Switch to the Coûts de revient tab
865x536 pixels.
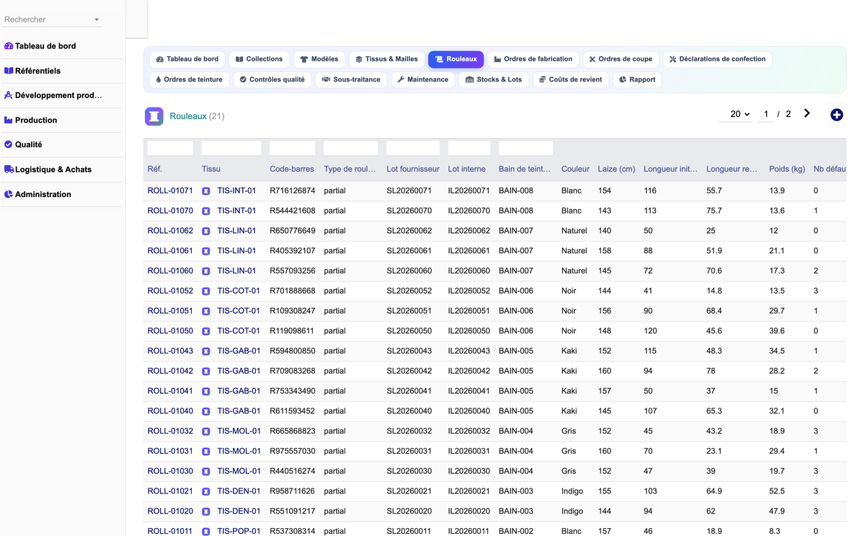(570, 79)
